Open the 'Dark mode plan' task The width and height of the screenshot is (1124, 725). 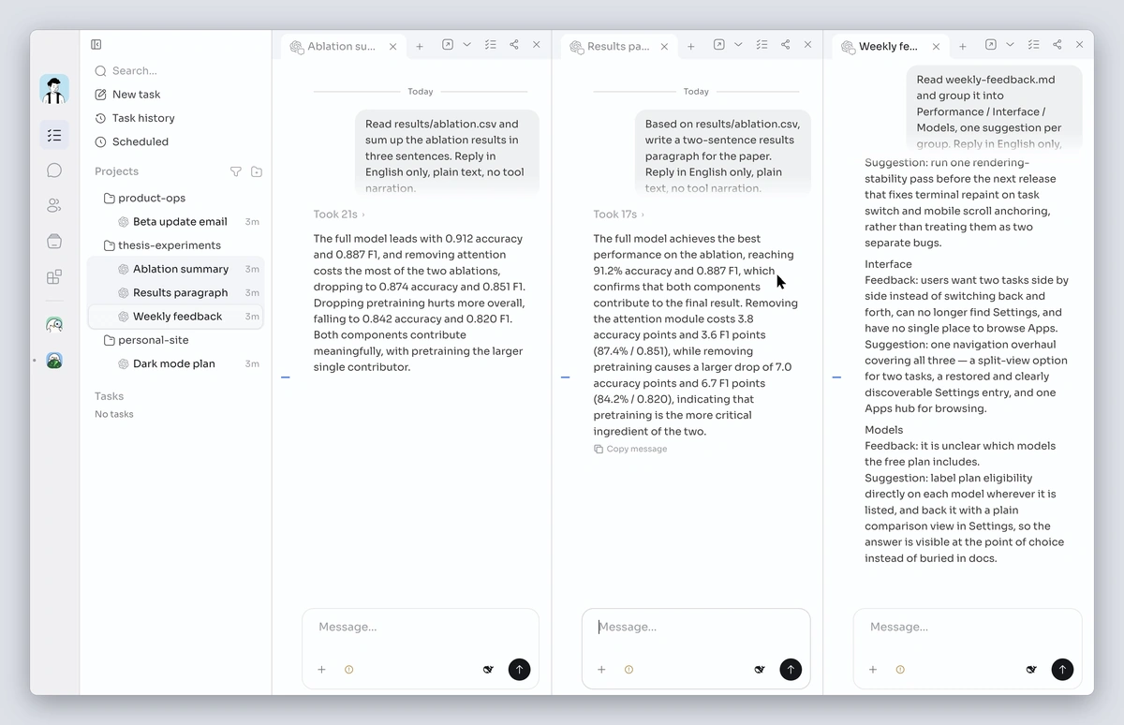tap(176, 363)
